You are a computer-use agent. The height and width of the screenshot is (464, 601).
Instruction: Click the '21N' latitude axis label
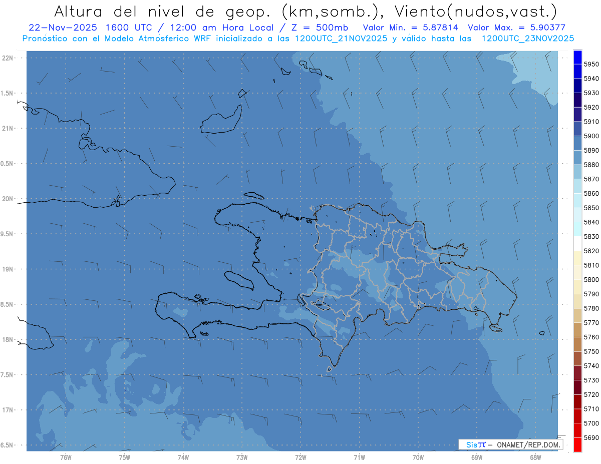click(x=7, y=128)
